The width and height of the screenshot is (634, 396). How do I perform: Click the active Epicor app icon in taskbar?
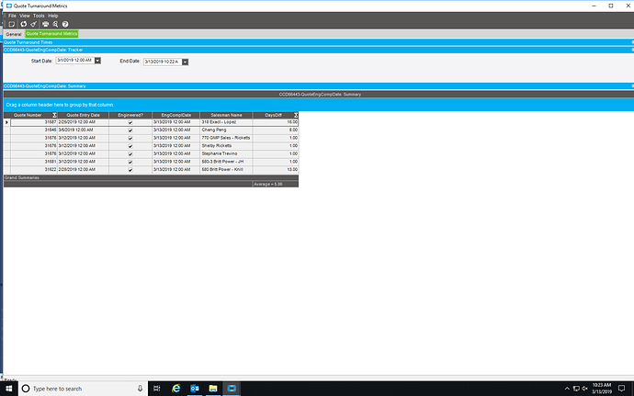point(232,389)
